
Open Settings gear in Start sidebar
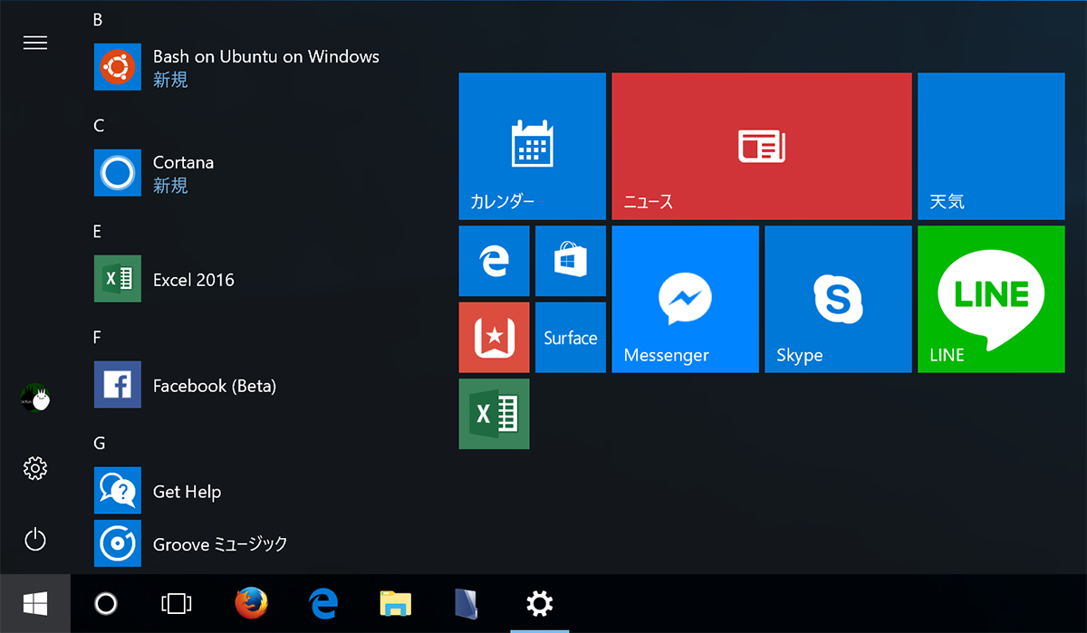(35, 468)
